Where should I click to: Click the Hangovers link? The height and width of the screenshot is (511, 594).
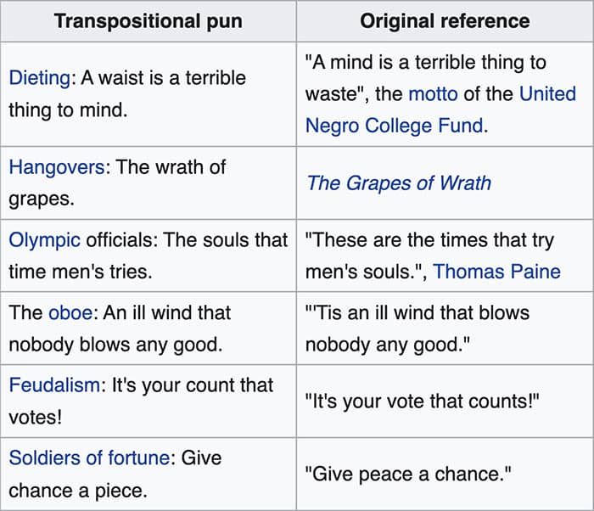[x=57, y=166]
